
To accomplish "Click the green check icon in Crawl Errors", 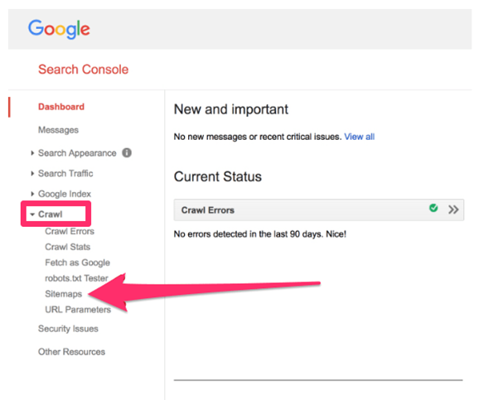I will coord(433,208).
